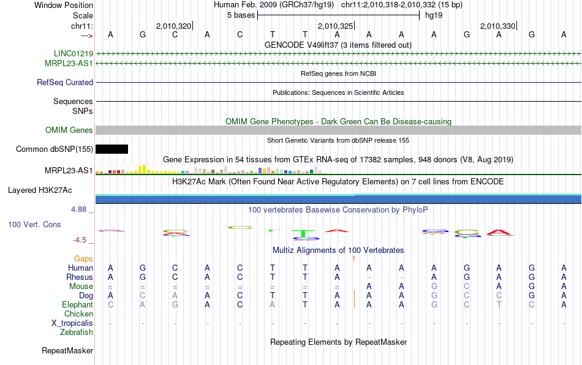Click the Sequences track label
This screenshot has height=365, width=582.
click(73, 101)
